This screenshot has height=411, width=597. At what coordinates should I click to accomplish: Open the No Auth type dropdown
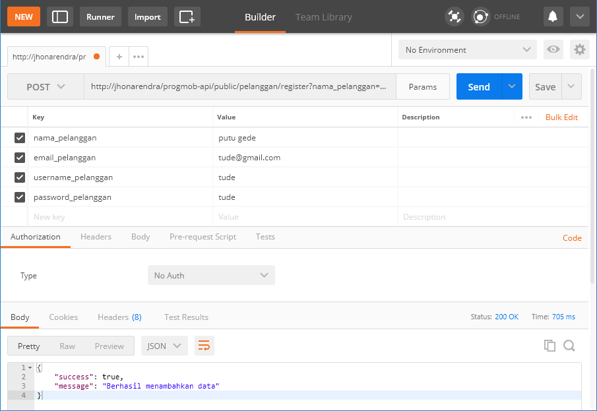pyautogui.click(x=211, y=275)
